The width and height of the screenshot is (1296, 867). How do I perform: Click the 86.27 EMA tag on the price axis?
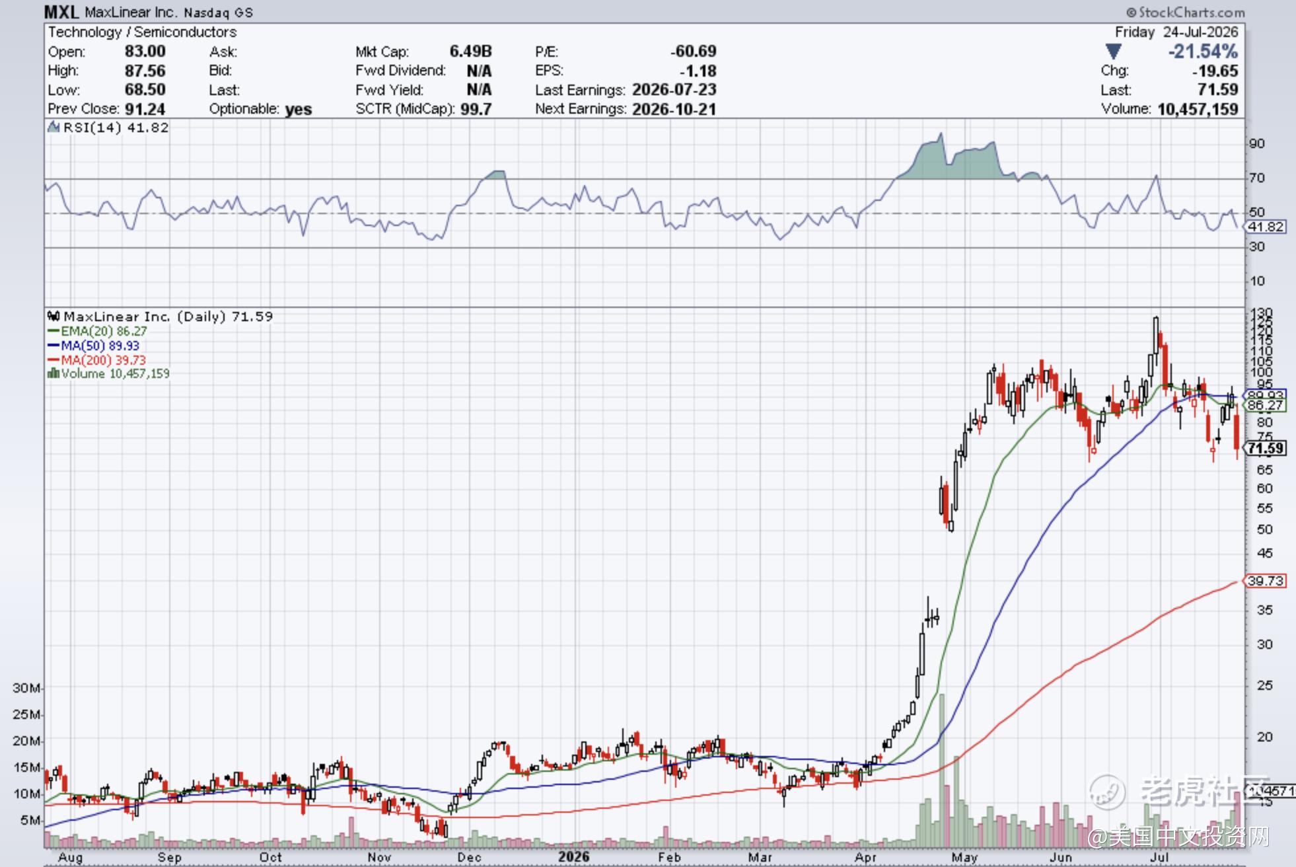click(1266, 405)
